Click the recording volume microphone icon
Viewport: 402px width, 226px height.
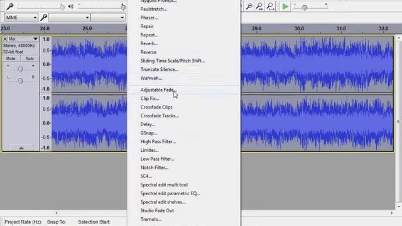10,6
